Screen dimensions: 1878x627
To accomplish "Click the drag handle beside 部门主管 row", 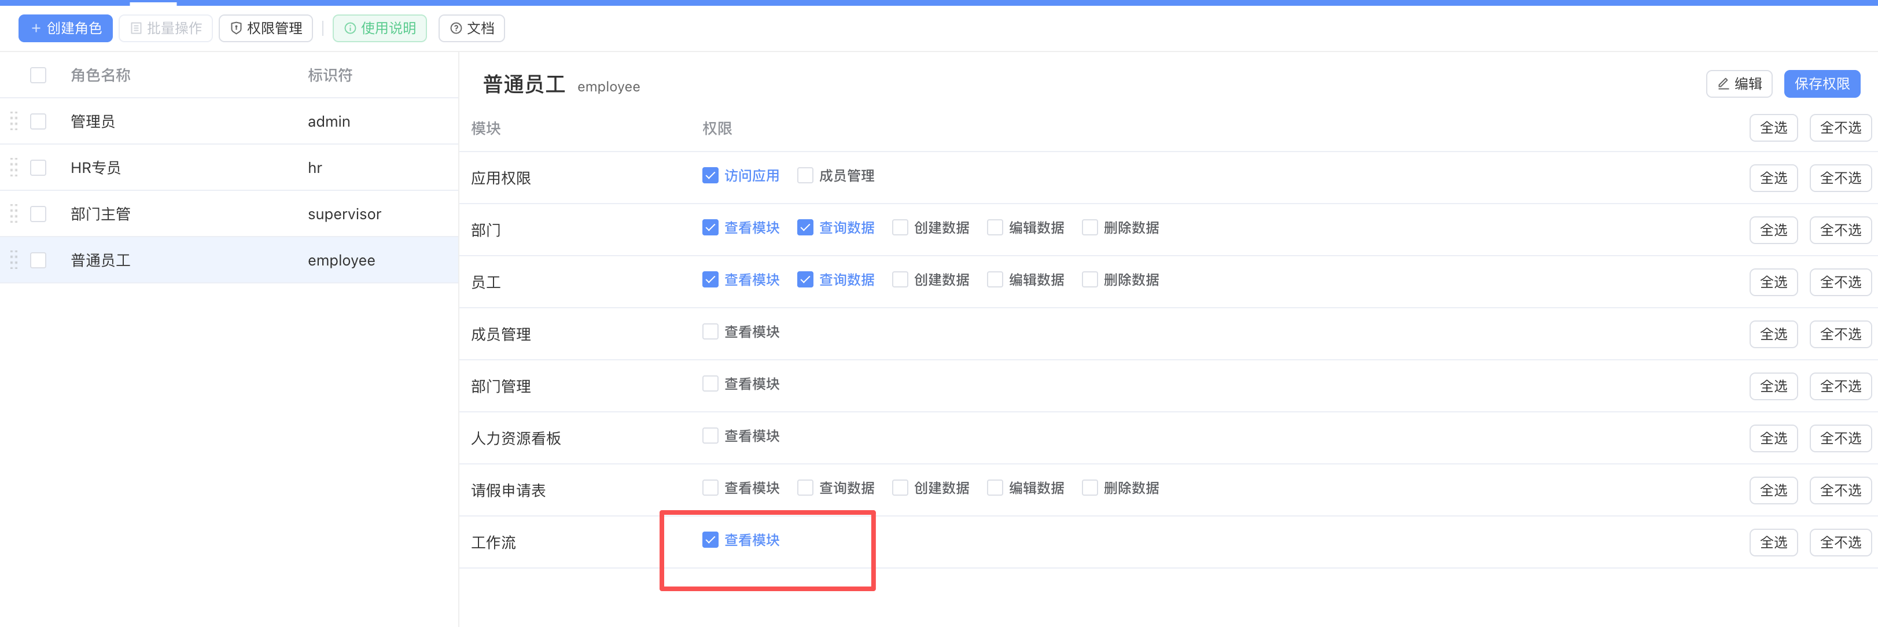I will [14, 213].
